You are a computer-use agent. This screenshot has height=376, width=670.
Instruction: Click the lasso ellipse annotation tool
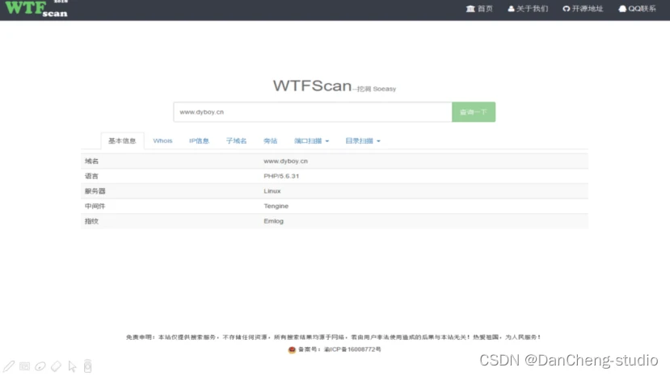(x=40, y=366)
